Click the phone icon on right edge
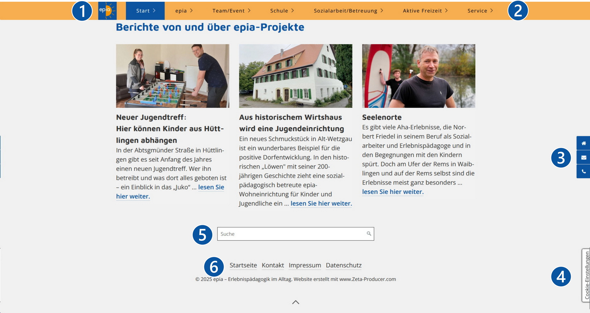Viewport: 590px width, 313px height. tap(583, 171)
